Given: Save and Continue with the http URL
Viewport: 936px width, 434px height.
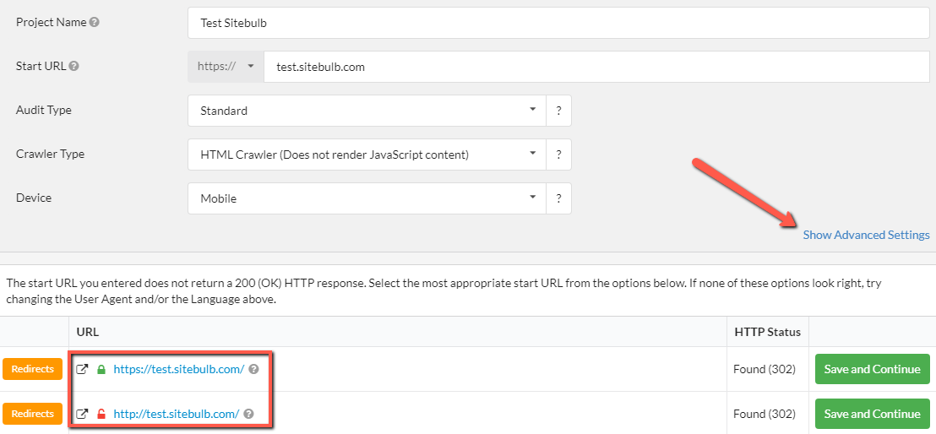Looking at the screenshot, I should tap(872, 414).
